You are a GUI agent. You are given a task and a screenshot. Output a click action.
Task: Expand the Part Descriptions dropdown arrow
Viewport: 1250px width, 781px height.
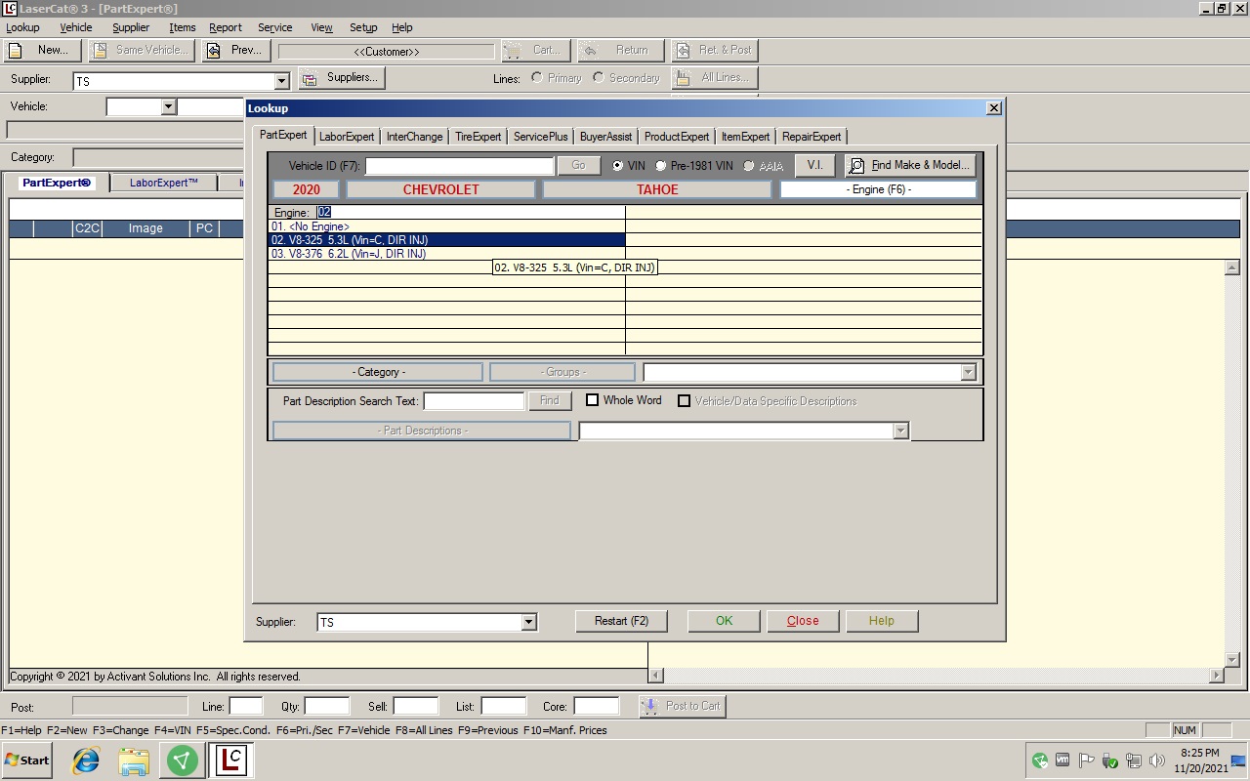pyautogui.click(x=900, y=431)
